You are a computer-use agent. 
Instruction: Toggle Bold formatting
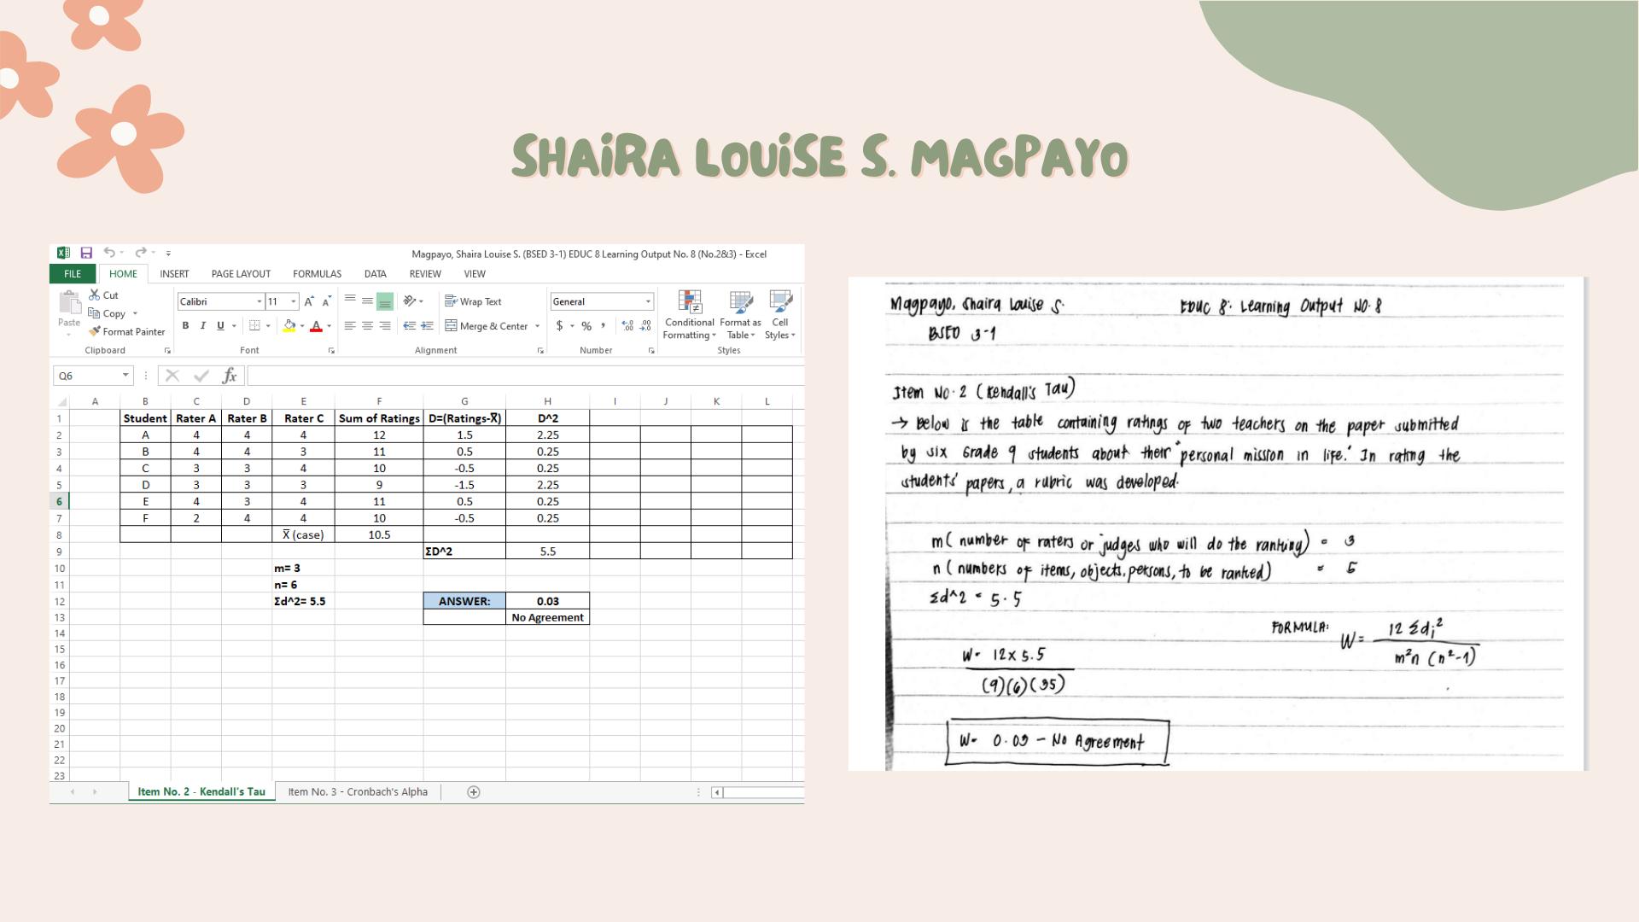(185, 326)
